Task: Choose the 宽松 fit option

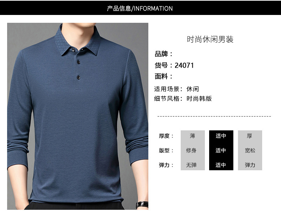Action: (x=250, y=150)
